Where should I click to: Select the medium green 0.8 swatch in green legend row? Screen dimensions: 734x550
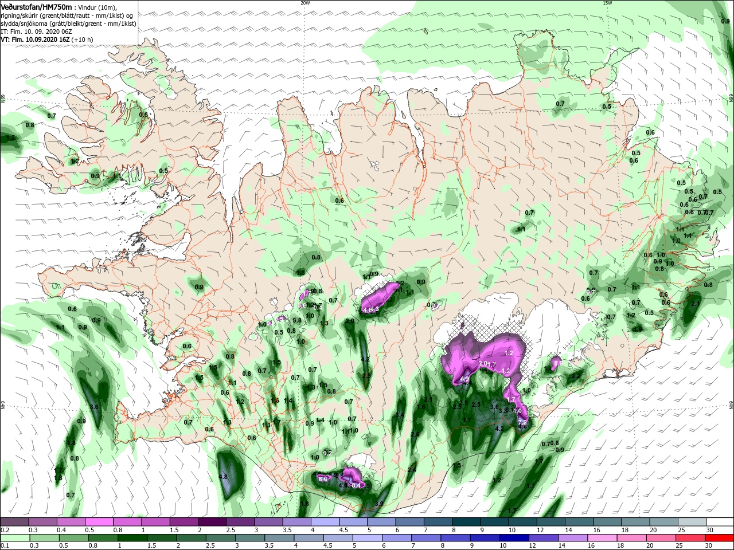pos(103,538)
